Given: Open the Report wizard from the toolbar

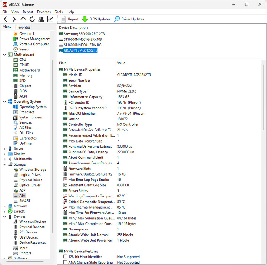Looking at the screenshot, I should click(x=69, y=19).
